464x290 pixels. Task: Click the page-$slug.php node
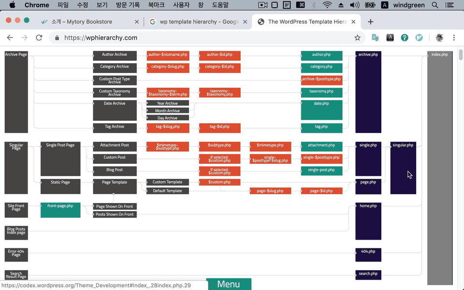(270, 191)
